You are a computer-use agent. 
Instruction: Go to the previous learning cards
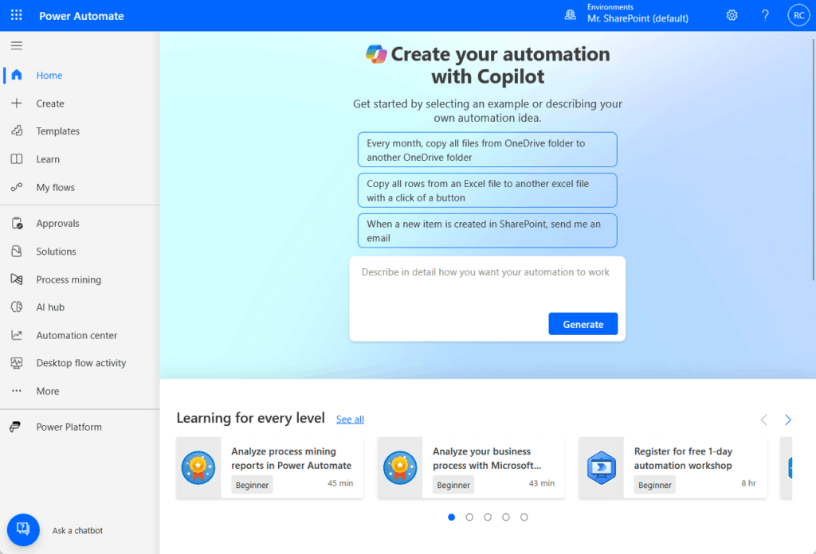pos(763,419)
